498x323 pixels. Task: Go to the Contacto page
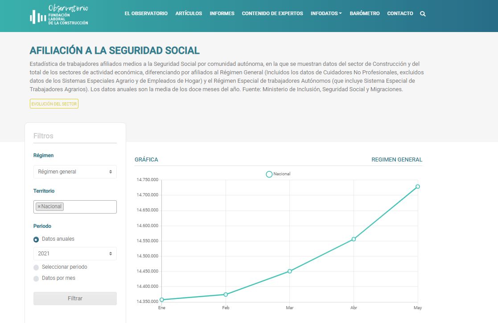400,13
